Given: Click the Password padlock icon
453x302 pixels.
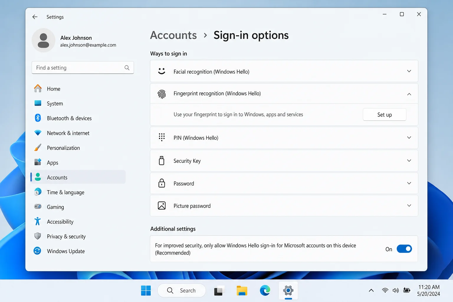Looking at the screenshot, I should click(162, 183).
